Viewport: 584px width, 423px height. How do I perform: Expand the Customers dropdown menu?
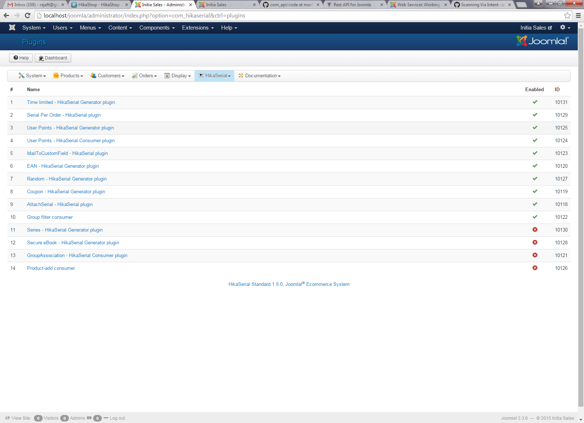click(x=107, y=76)
